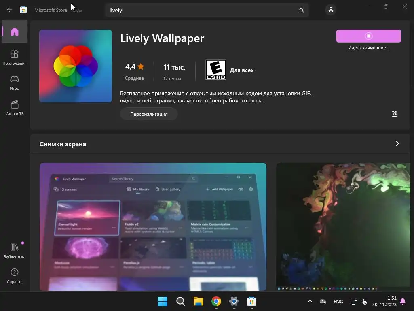
Task: Open notifications bell in the taskbar
Action: click(403, 301)
